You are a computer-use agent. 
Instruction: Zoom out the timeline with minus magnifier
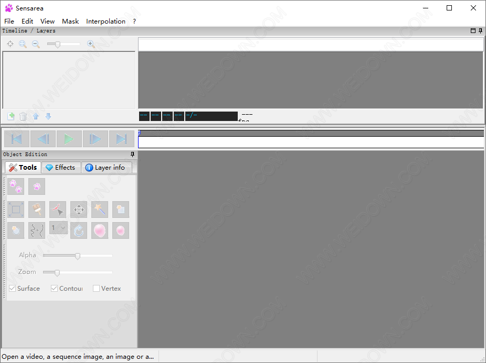36,44
